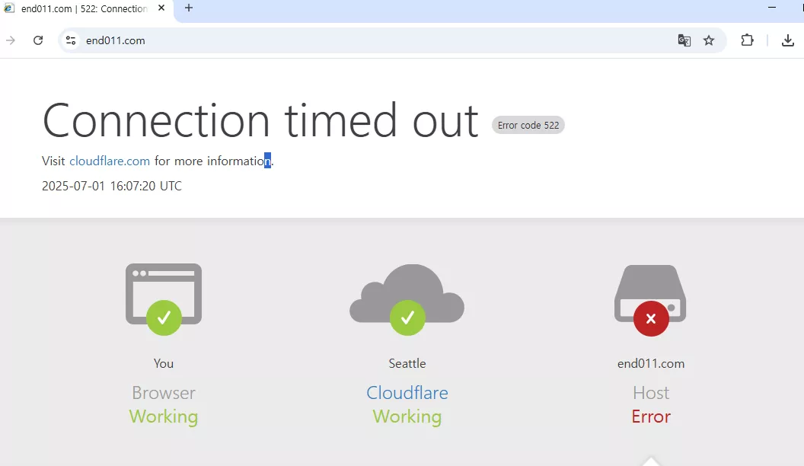
Task: Click the end011.com label above Host
Action: pyautogui.click(x=651, y=363)
